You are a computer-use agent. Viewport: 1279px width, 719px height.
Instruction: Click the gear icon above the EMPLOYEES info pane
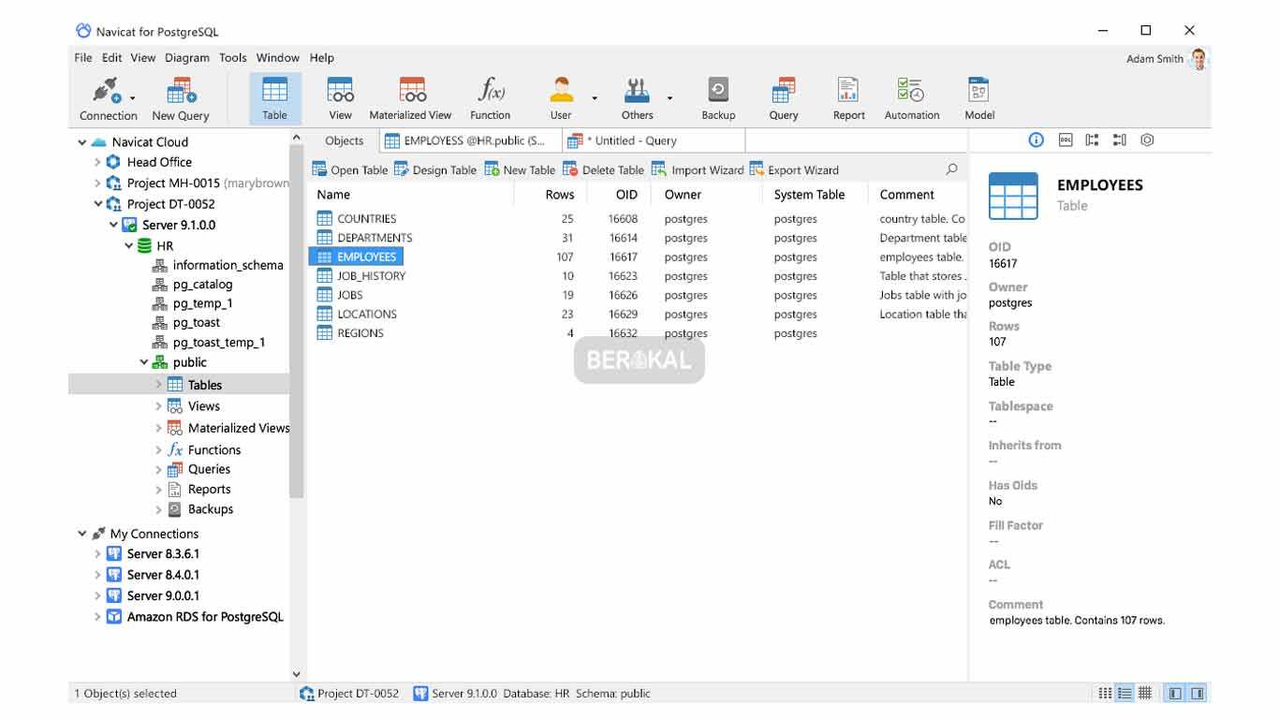(1147, 139)
